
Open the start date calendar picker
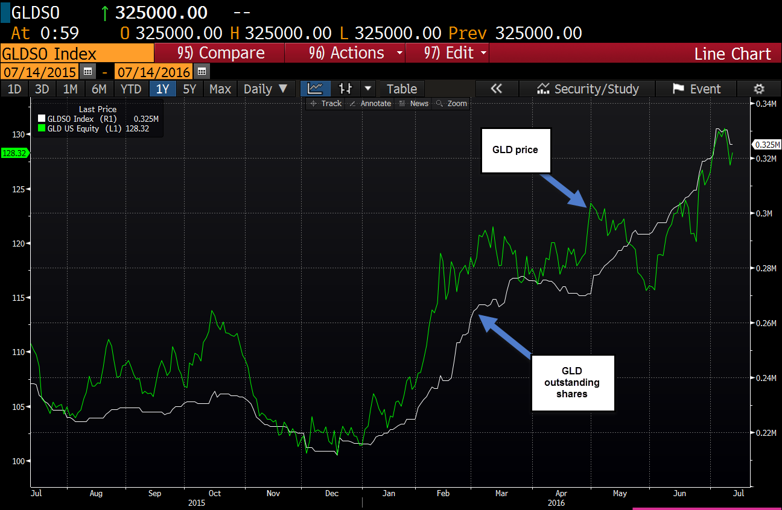point(87,72)
